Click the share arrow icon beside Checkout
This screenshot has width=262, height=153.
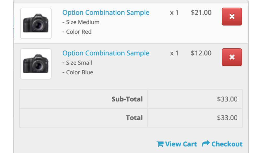[x=206, y=144]
